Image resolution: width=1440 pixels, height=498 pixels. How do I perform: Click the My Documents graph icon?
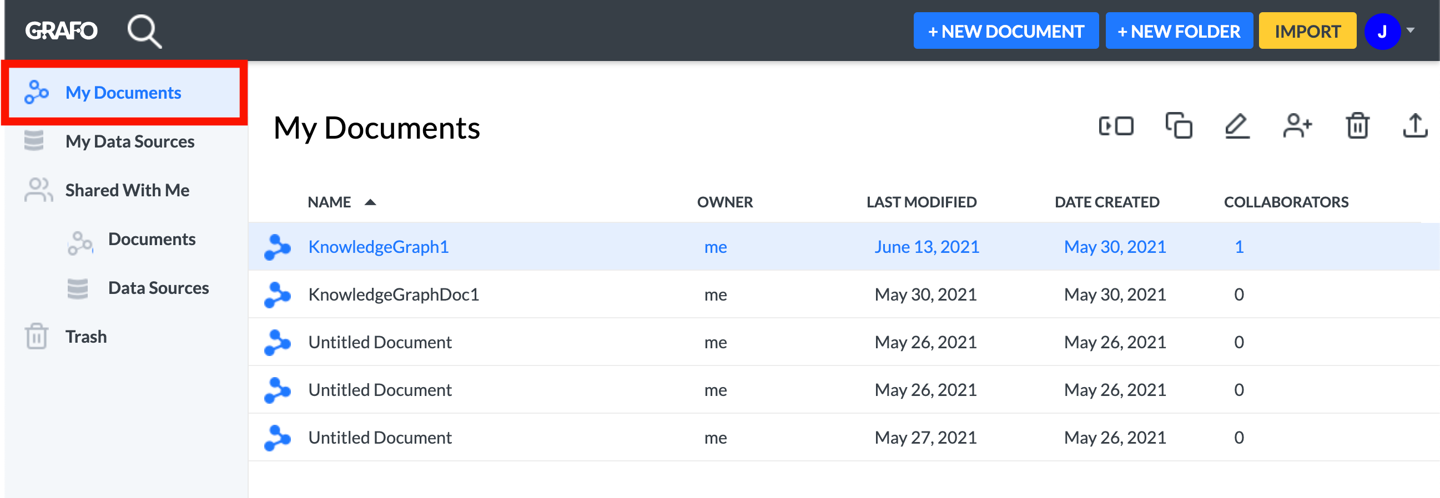[36, 93]
